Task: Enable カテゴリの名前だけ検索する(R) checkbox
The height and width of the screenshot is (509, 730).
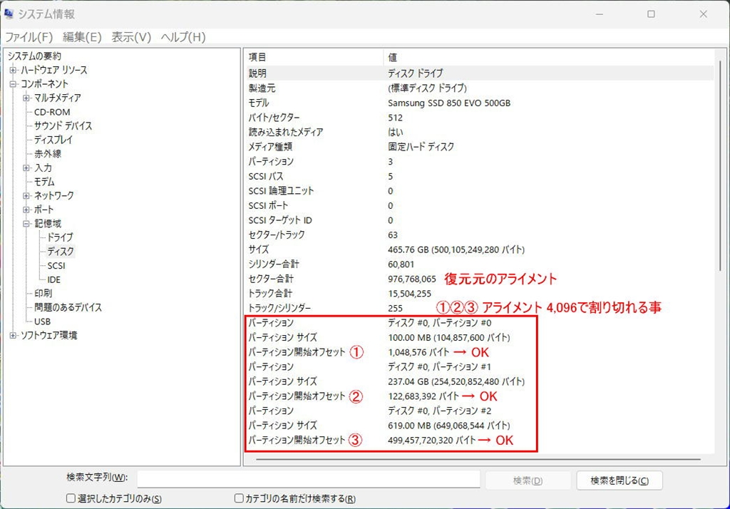Action: coord(239,498)
